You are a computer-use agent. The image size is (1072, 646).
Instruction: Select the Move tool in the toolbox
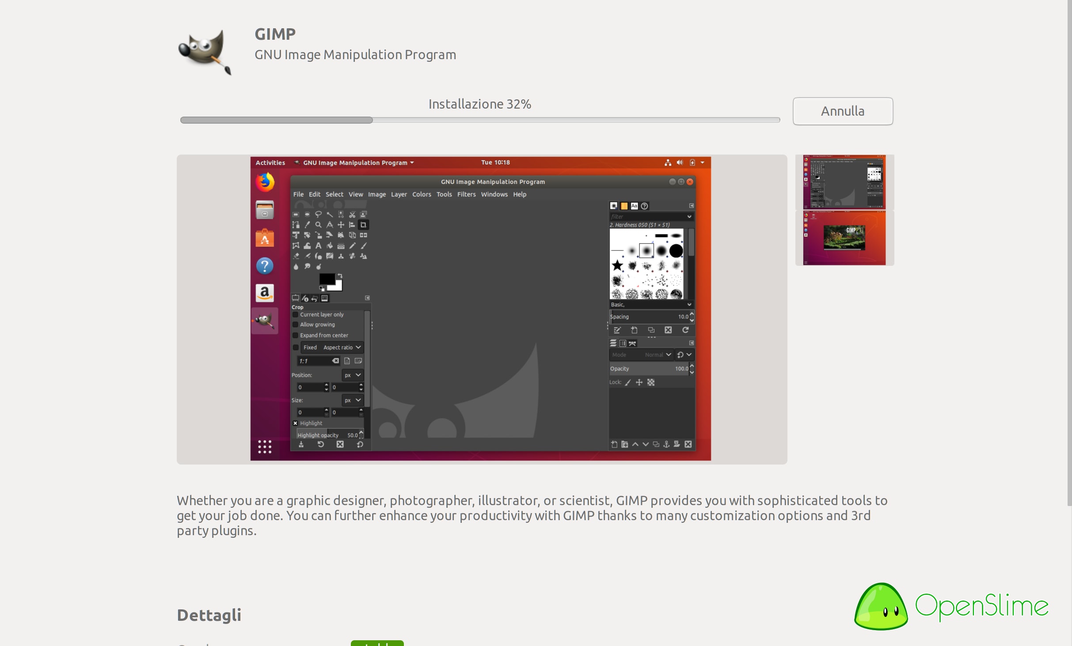click(x=341, y=225)
